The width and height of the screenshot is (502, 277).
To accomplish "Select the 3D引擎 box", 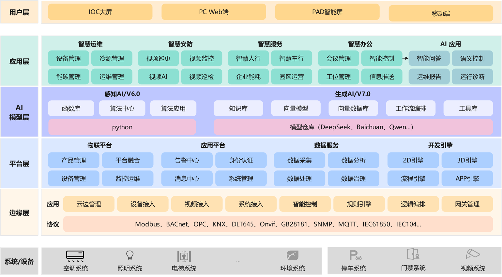I will tap(467, 160).
